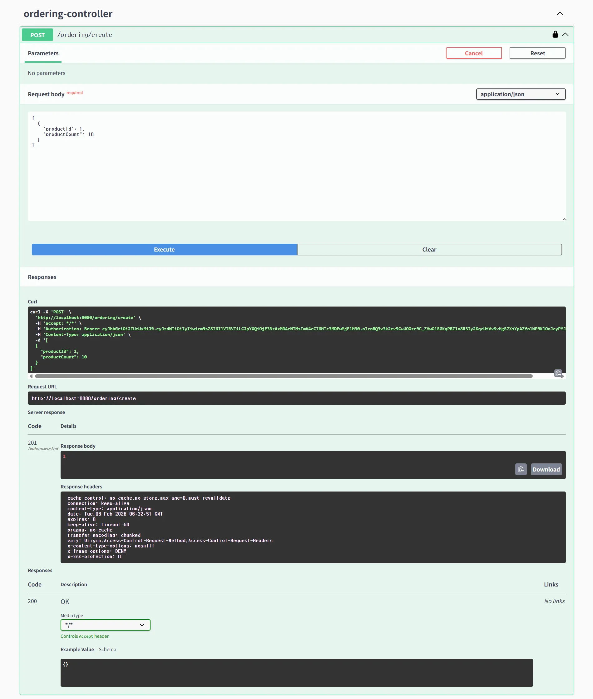Image resolution: width=593 pixels, height=699 pixels.
Task: Click the 'date: Tue,03 Feb 2026 06:32:51 GMT' header
Action: pyautogui.click(x=115, y=514)
